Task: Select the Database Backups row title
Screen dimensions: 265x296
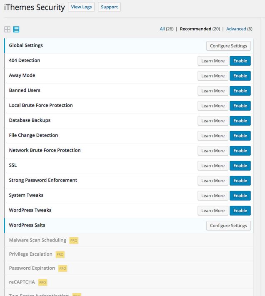Action: [30, 120]
